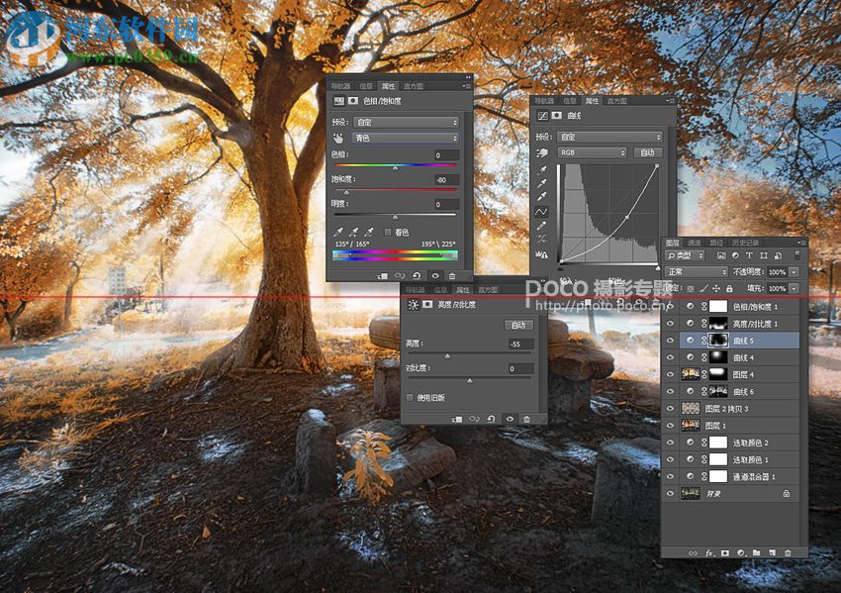The width and height of the screenshot is (841, 593).
Task: Delete the Brightness/Contrast adjustment via trash icon
Action: coord(526,419)
